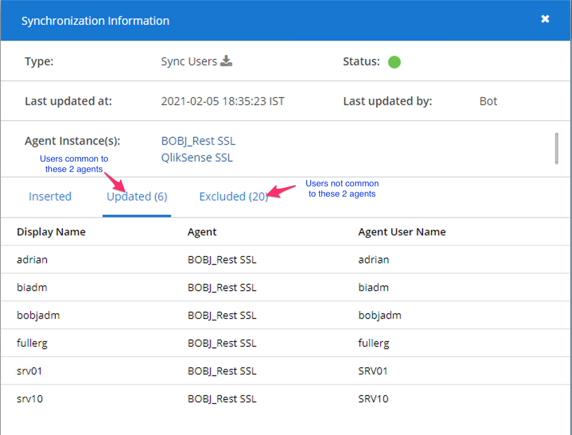This screenshot has height=435, width=572.
Task: Click the Synchronization Information title
Action: [x=95, y=21]
